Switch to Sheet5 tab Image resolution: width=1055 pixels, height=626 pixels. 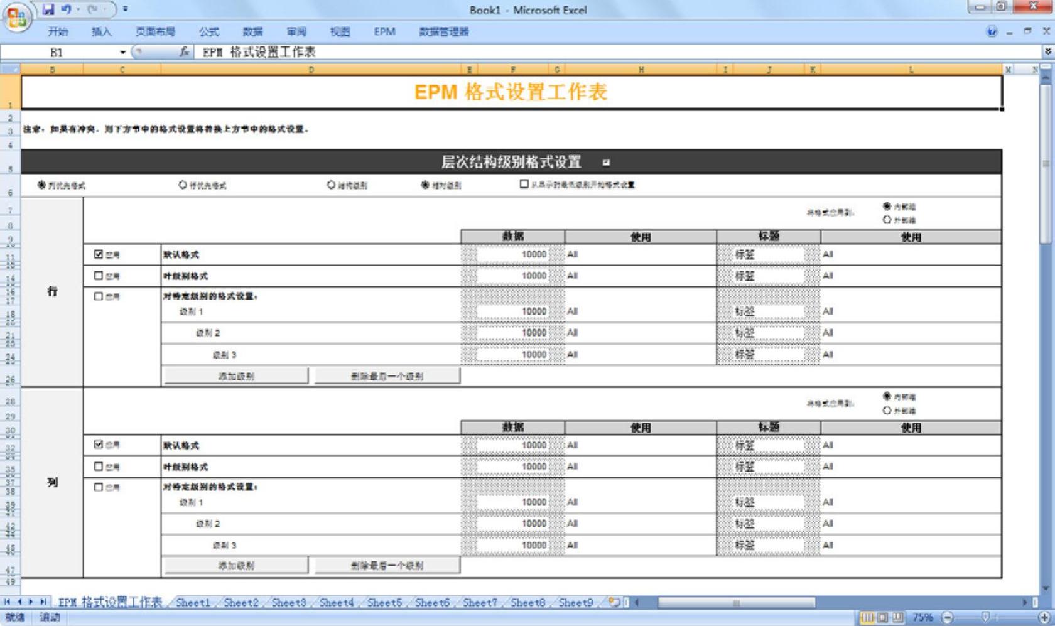[x=384, y=602]
